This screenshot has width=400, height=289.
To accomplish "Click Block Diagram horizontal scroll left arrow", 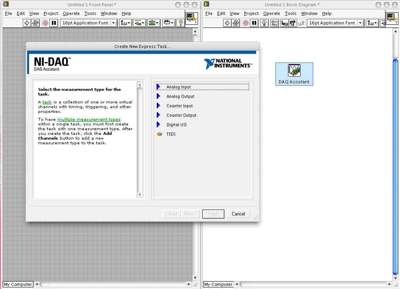I will coord(237,284).
